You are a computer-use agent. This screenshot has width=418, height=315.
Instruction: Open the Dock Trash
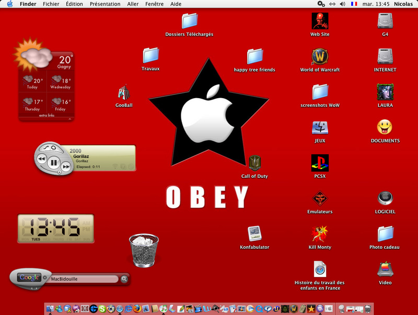(x=368, y=309)
